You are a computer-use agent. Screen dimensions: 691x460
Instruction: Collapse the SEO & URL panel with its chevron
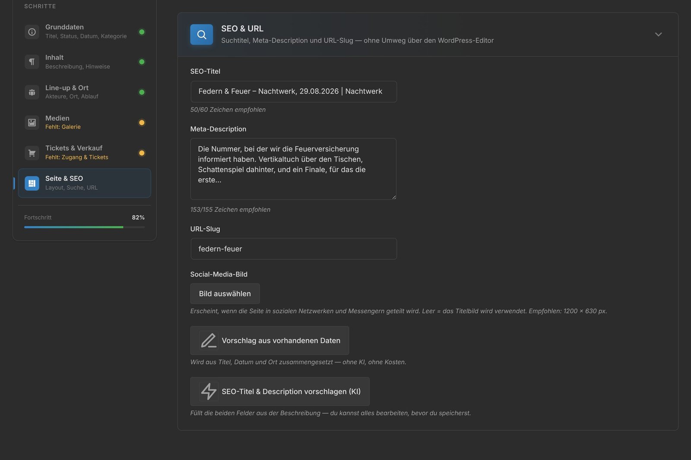pos(658,35)
